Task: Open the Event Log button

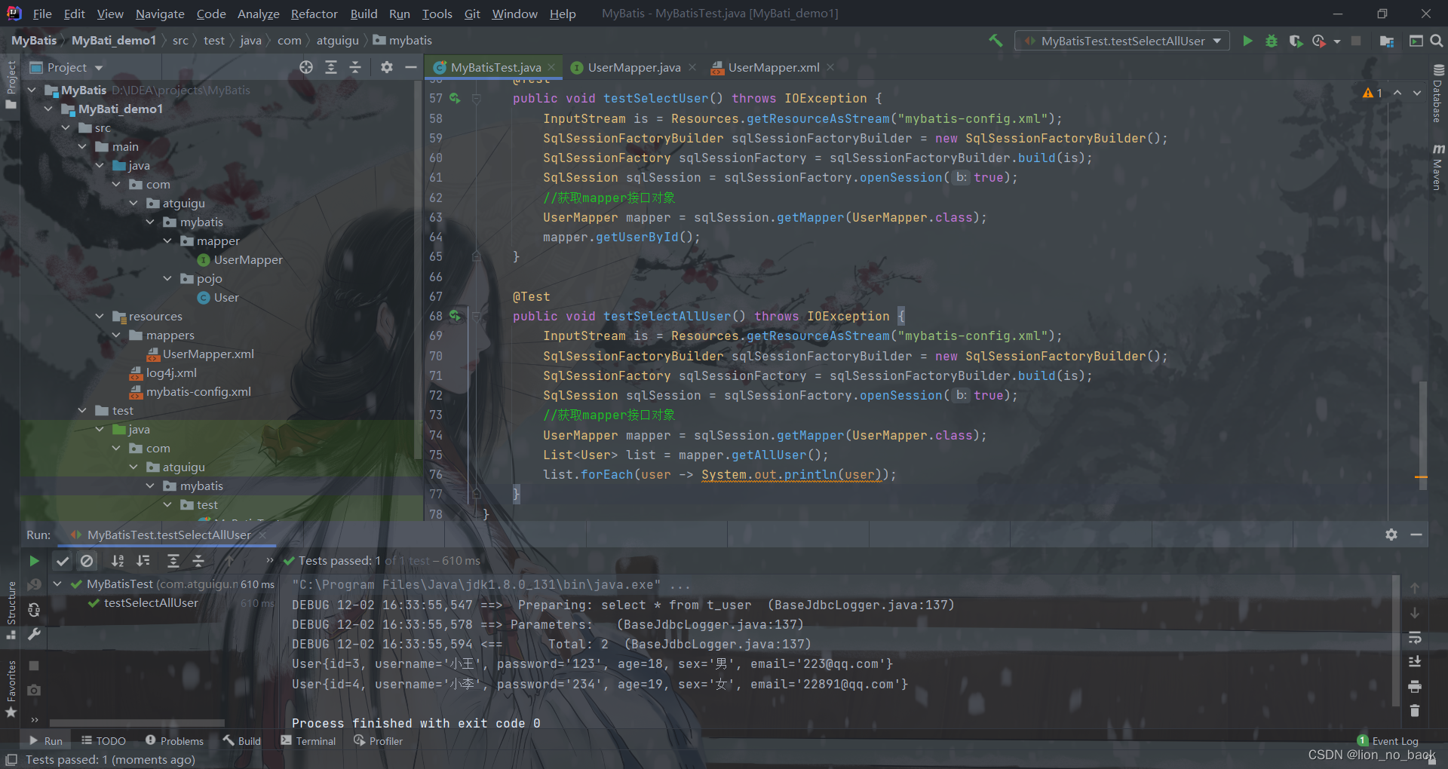Action: (x=1388, y=741)
